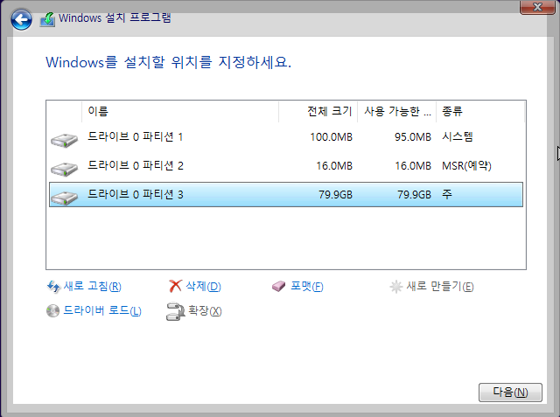Select row 드라이브 0 파티션 2

coord(286,166)
